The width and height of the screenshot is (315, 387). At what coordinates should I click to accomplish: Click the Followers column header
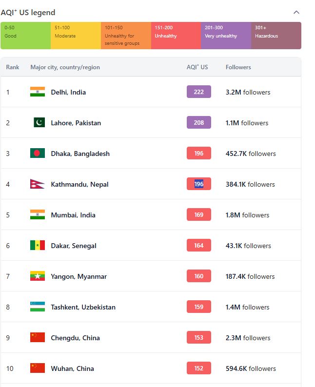coord(238,67)
